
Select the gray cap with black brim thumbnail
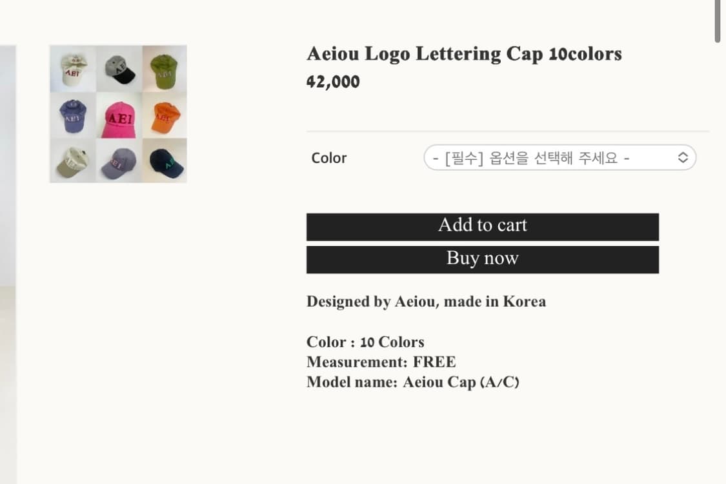click(118, 67)
